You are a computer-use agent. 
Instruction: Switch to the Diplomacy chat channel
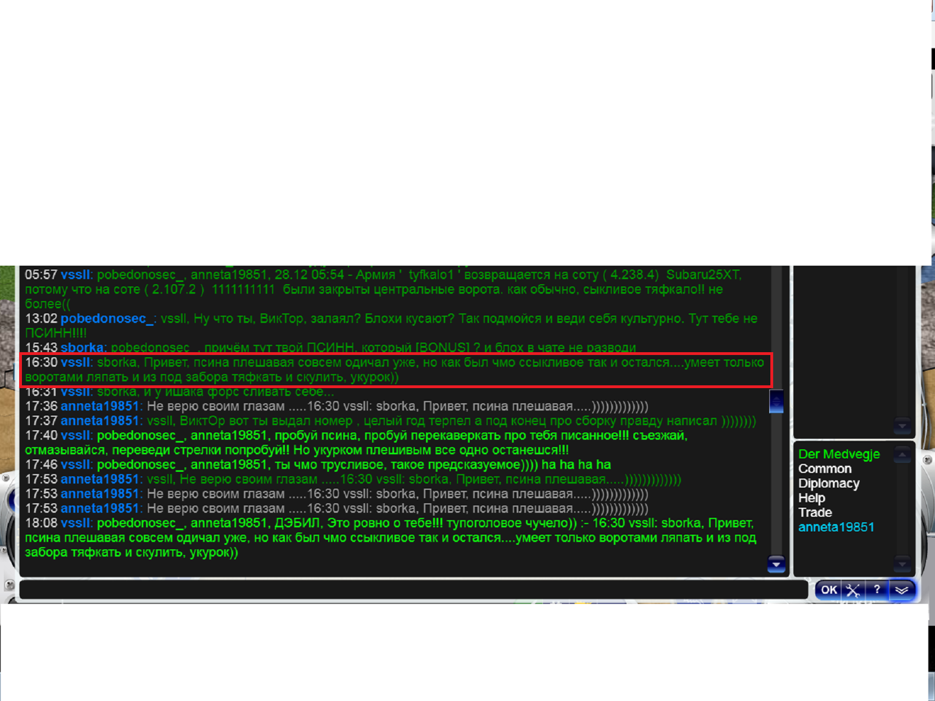[828, 484]
